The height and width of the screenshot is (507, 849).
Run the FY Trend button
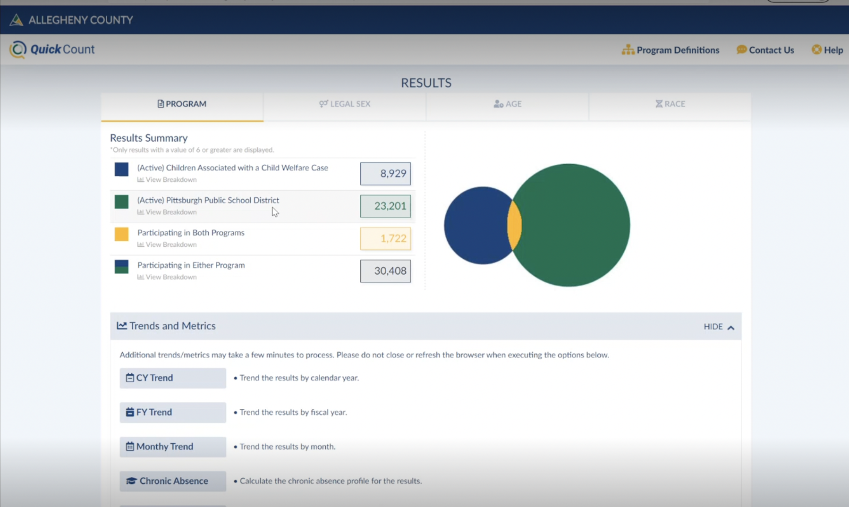173,413
